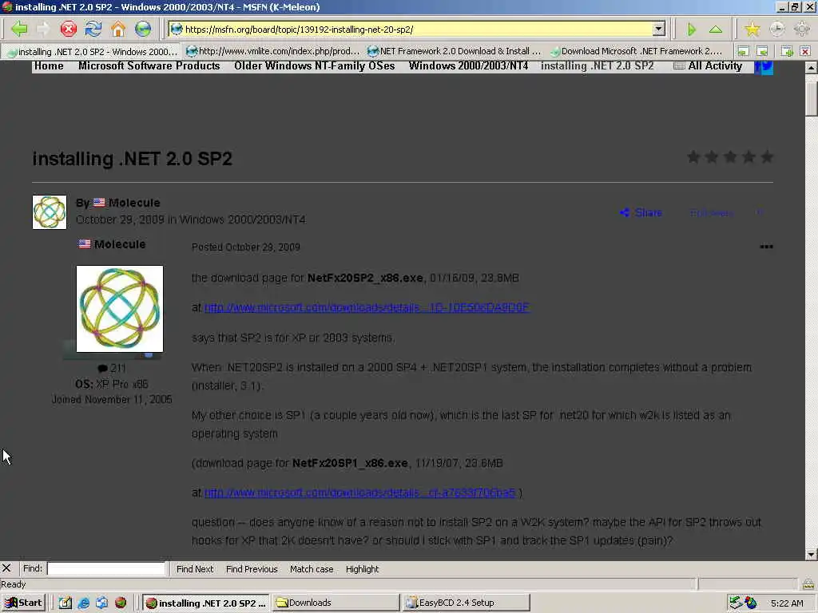Click Molecule's small avatar in topic header
The width and height of the screenshot is (818, 613).
(50, 212)
